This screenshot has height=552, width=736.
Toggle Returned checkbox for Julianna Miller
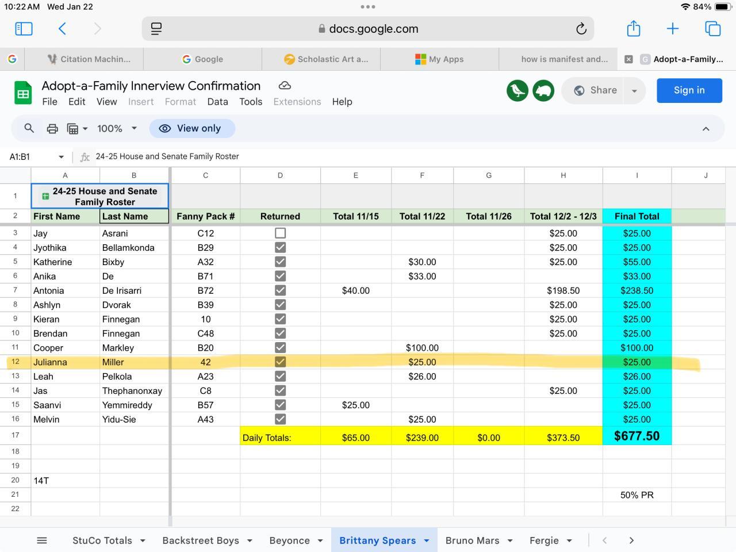click(280, 362)
